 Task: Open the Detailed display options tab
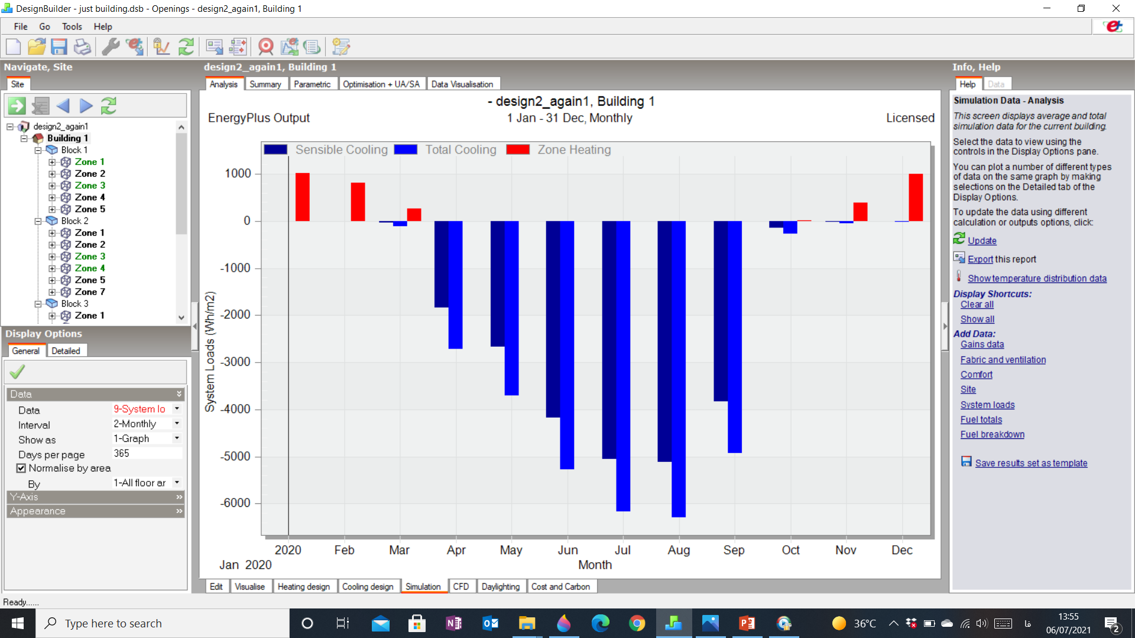[x=66, y=351]
